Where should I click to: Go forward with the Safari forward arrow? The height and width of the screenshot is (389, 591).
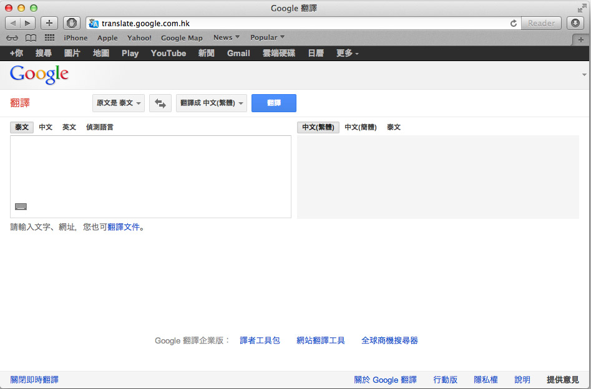click(27, 23)
